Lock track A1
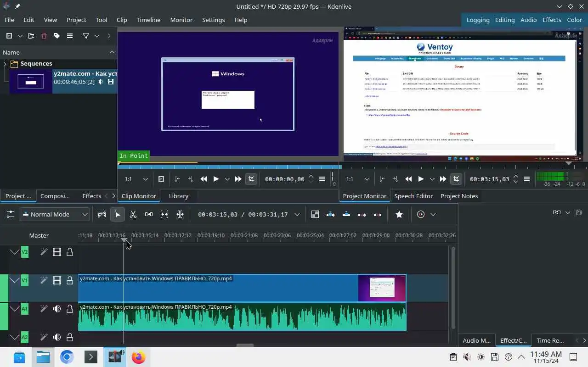 point(70,309)
